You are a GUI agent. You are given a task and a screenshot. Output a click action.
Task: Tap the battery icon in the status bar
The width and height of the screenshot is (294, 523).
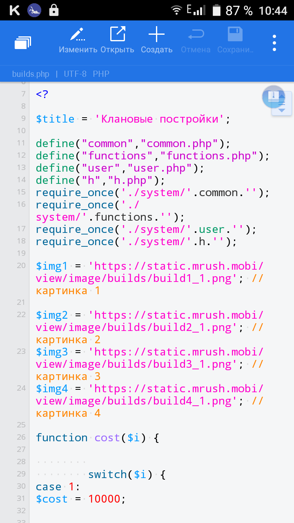[x=216, y=10]
